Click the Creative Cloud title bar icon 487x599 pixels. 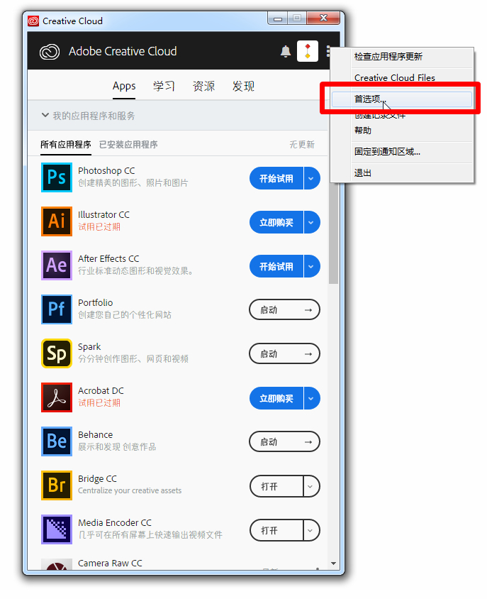[x=33, y=21]
